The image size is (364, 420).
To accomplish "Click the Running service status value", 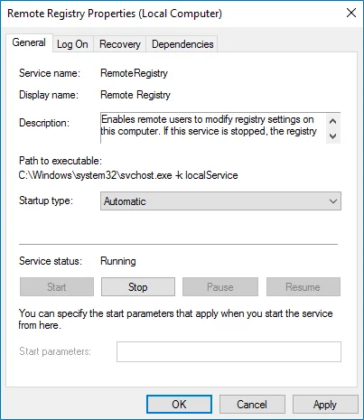I will (118, 261).
